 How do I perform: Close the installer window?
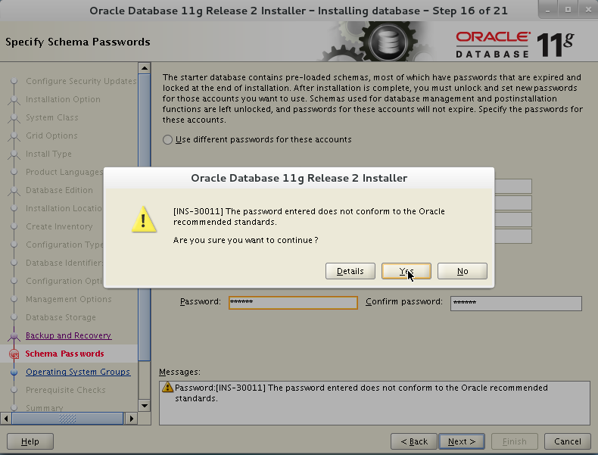[588, 11]
